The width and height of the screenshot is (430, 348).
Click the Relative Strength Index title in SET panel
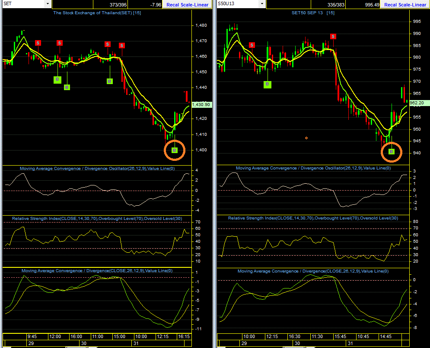97,219
